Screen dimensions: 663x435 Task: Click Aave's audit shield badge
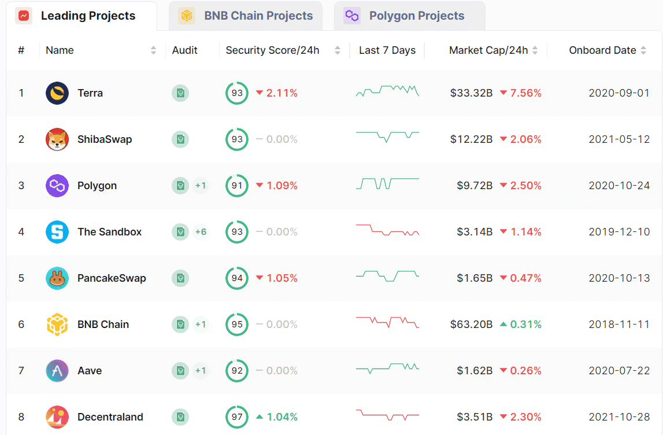click(180, 371)
